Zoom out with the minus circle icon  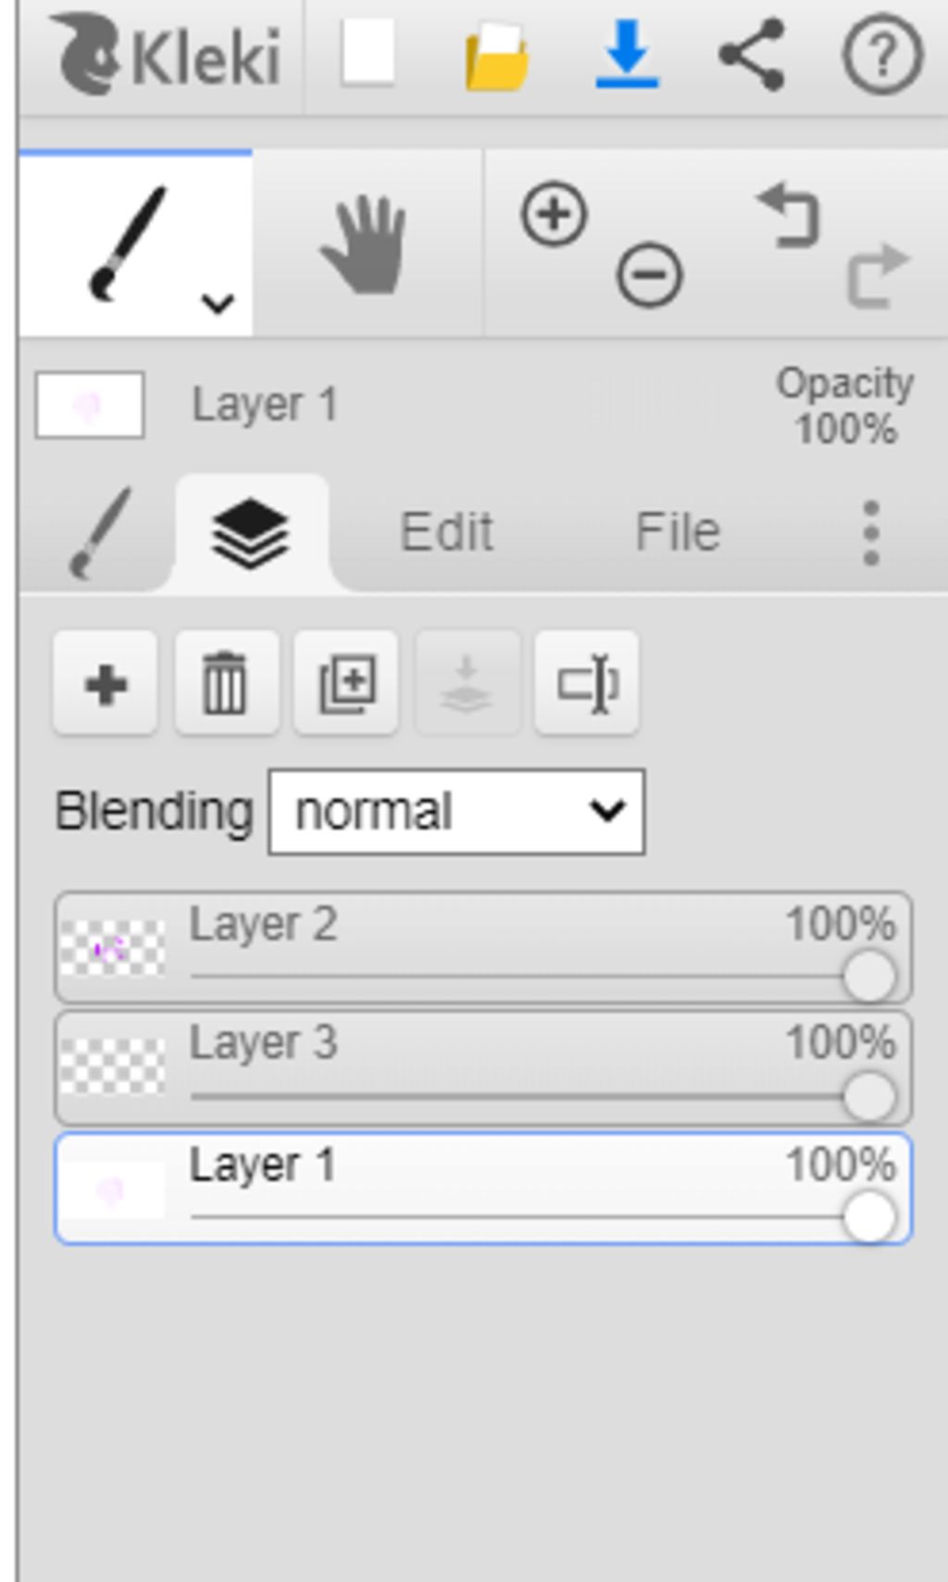pos(650,275)
